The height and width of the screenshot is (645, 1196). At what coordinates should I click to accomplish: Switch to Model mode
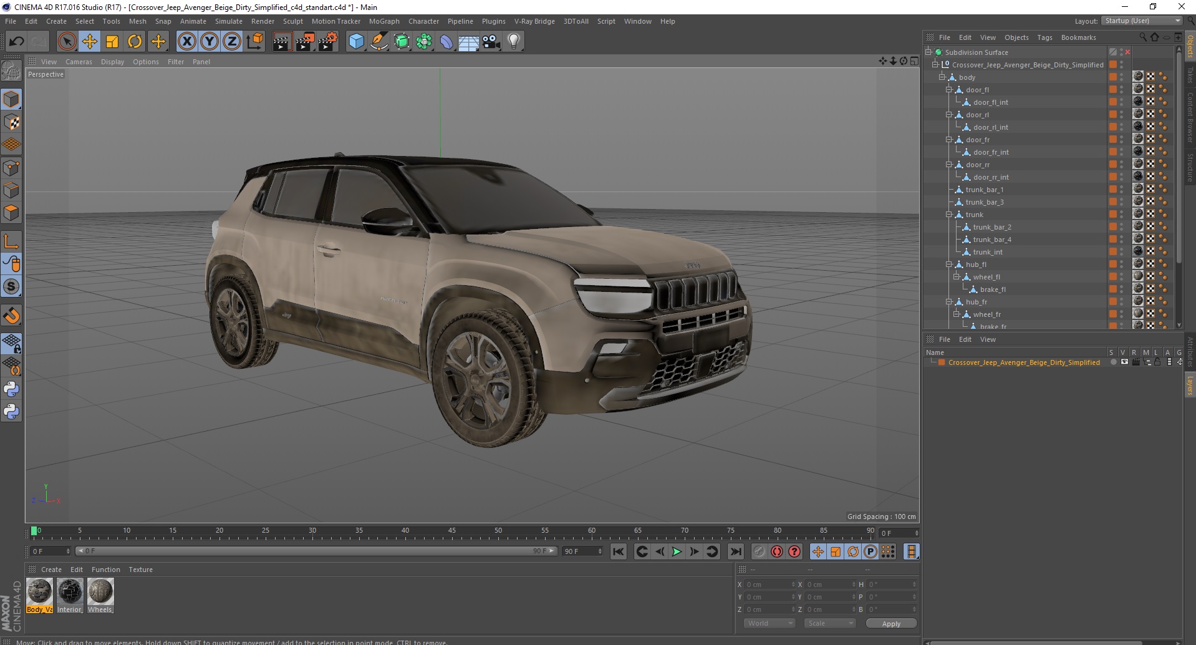pyautogui.click(x=11, y=99)
